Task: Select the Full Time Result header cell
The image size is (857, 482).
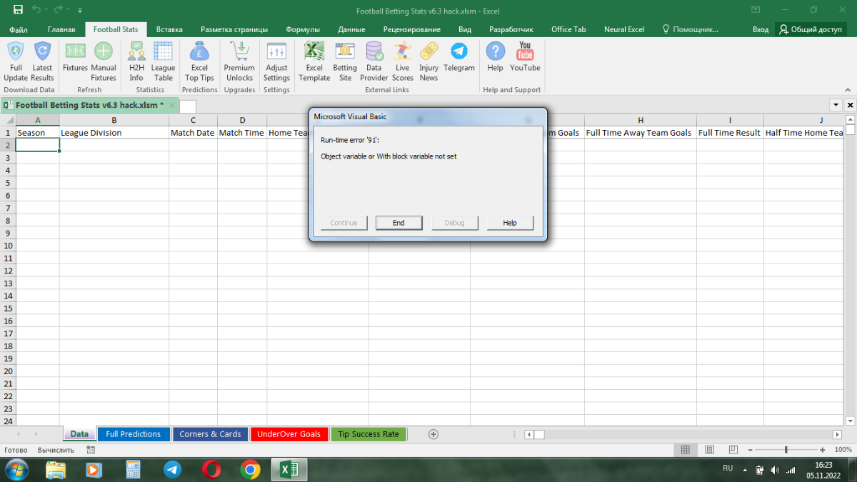Action: [x=730, y=133]
